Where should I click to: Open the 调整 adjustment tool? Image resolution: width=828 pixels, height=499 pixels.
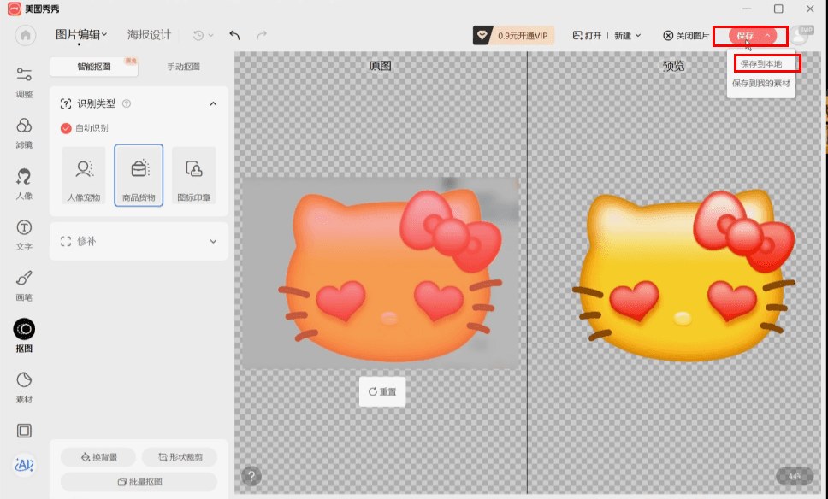[x=24, y=83]
